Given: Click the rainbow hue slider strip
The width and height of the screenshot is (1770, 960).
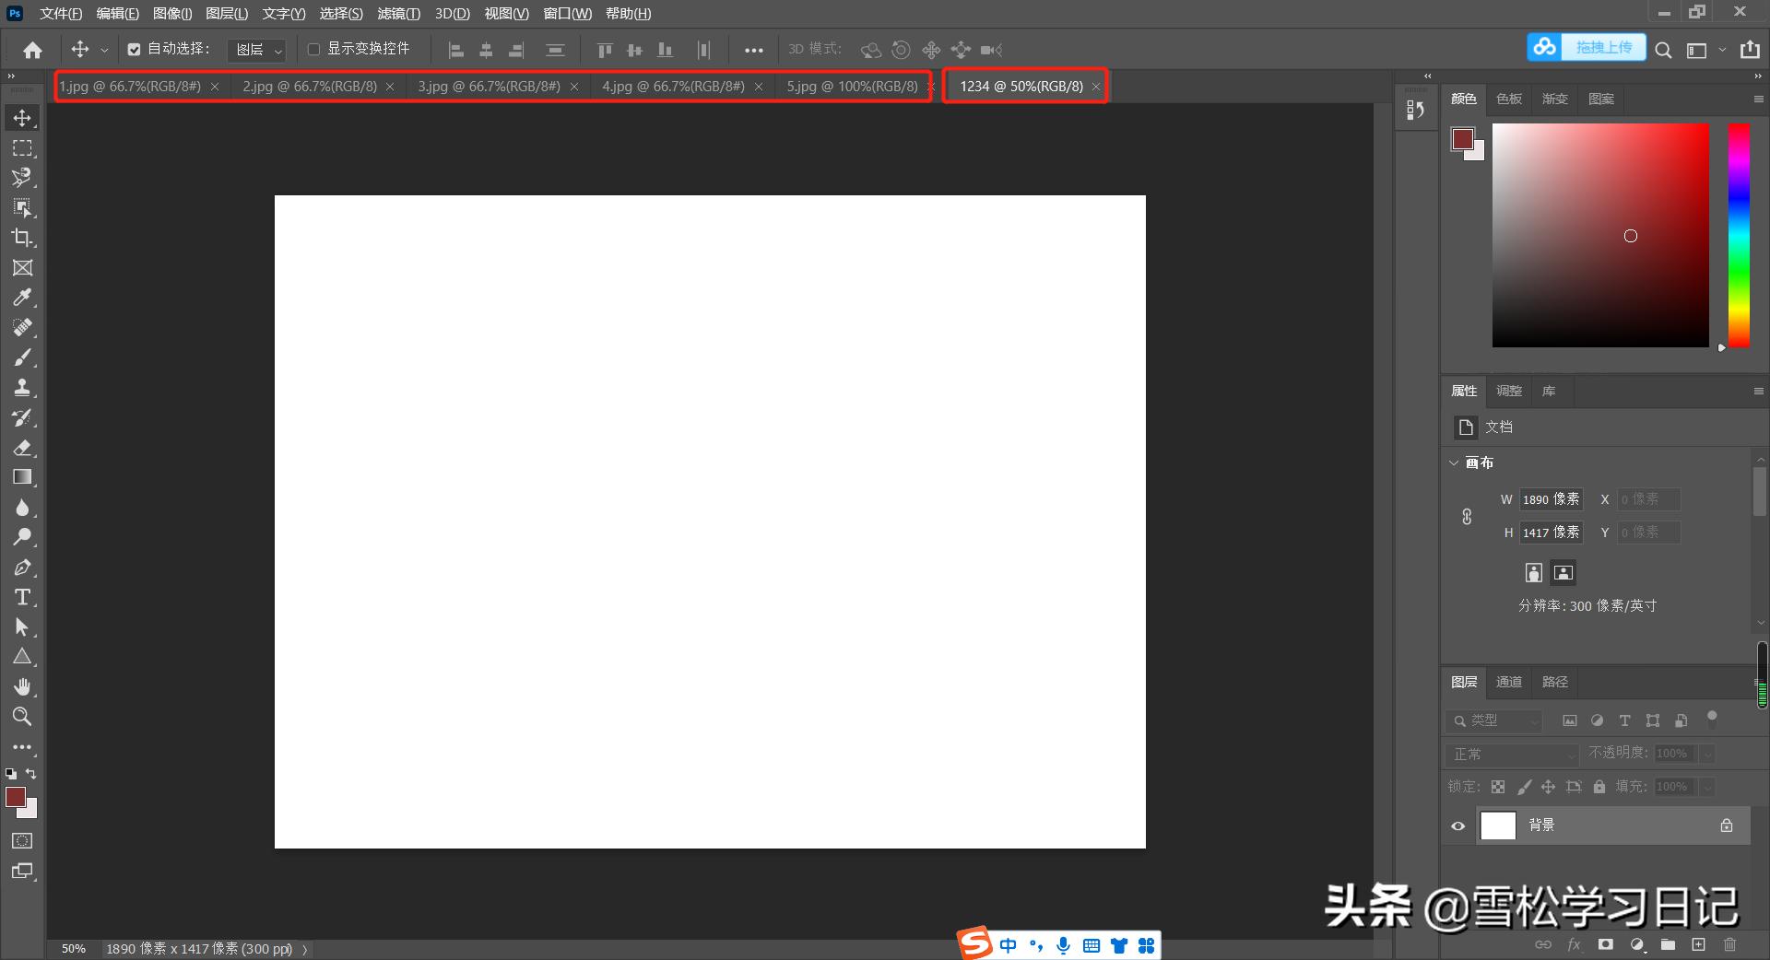Looking at the screenshot, I should click(x=1738, y=235).
